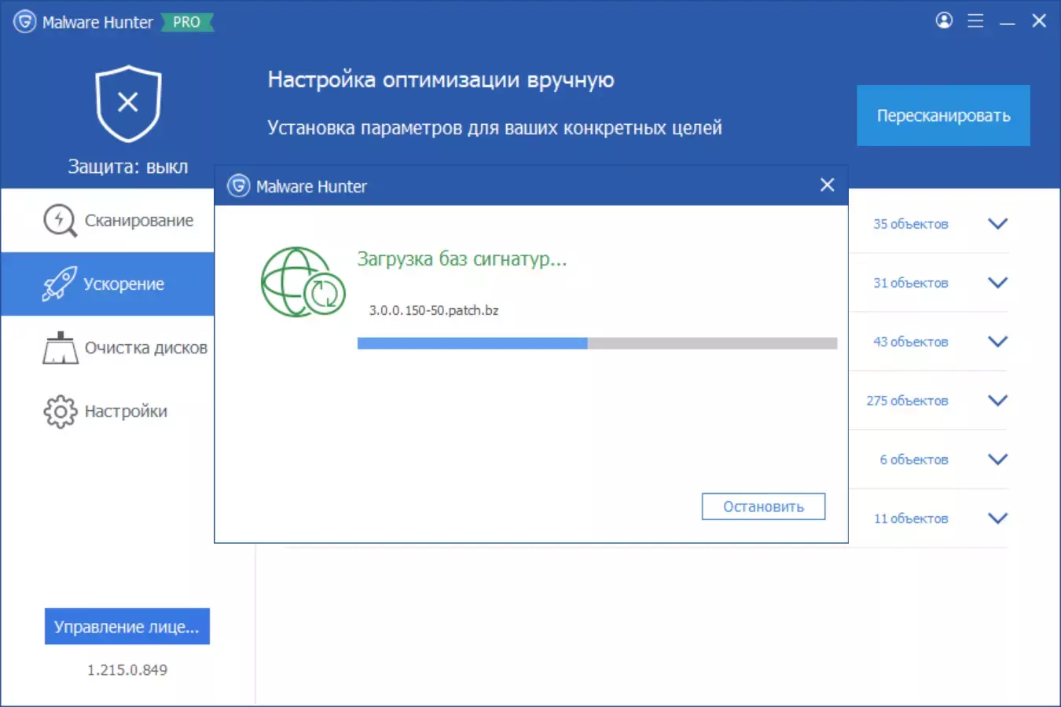Click the Защита: выкл status text
Viewport: 1061px width, 707px height.
pyautogui.click(x=128, y=167)
